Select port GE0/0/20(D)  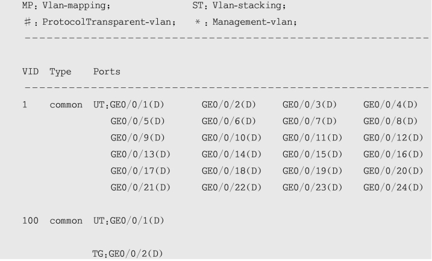(x=393, y=171)
